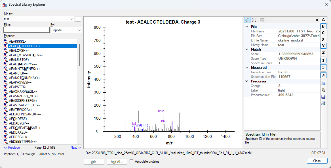Sort properties alphabetically
This screenshot has width=331, height=168.
(x=254, y=20)
